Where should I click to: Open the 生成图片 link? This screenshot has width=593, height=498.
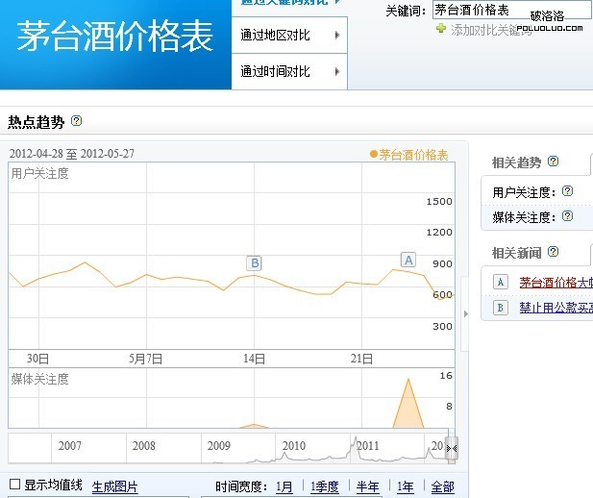pos(114,487)
